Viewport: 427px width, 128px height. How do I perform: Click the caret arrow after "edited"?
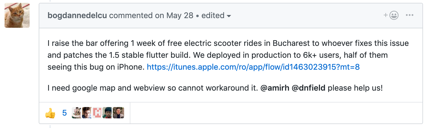click(229, 16)
